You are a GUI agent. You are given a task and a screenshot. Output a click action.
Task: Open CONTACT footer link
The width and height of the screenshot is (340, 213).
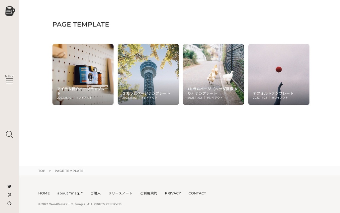click(197, 193)
